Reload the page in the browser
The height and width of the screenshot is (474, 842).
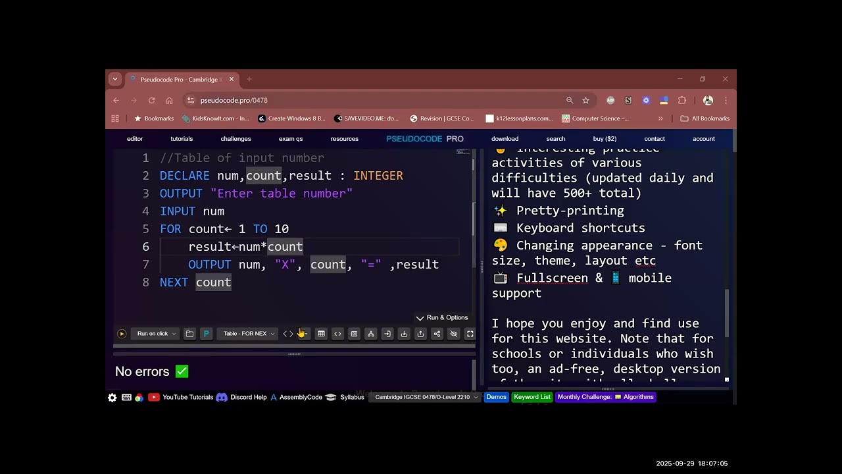[151, 101]
